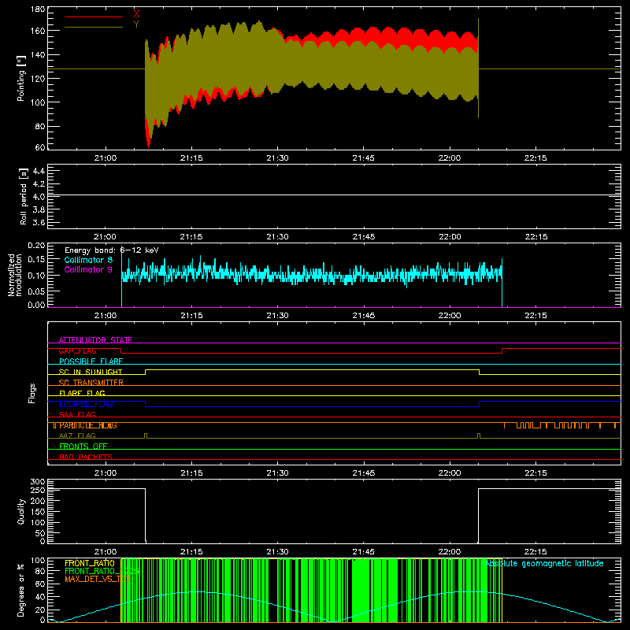Click the 22:15 tick under the Quality plot

pos(535,552)
